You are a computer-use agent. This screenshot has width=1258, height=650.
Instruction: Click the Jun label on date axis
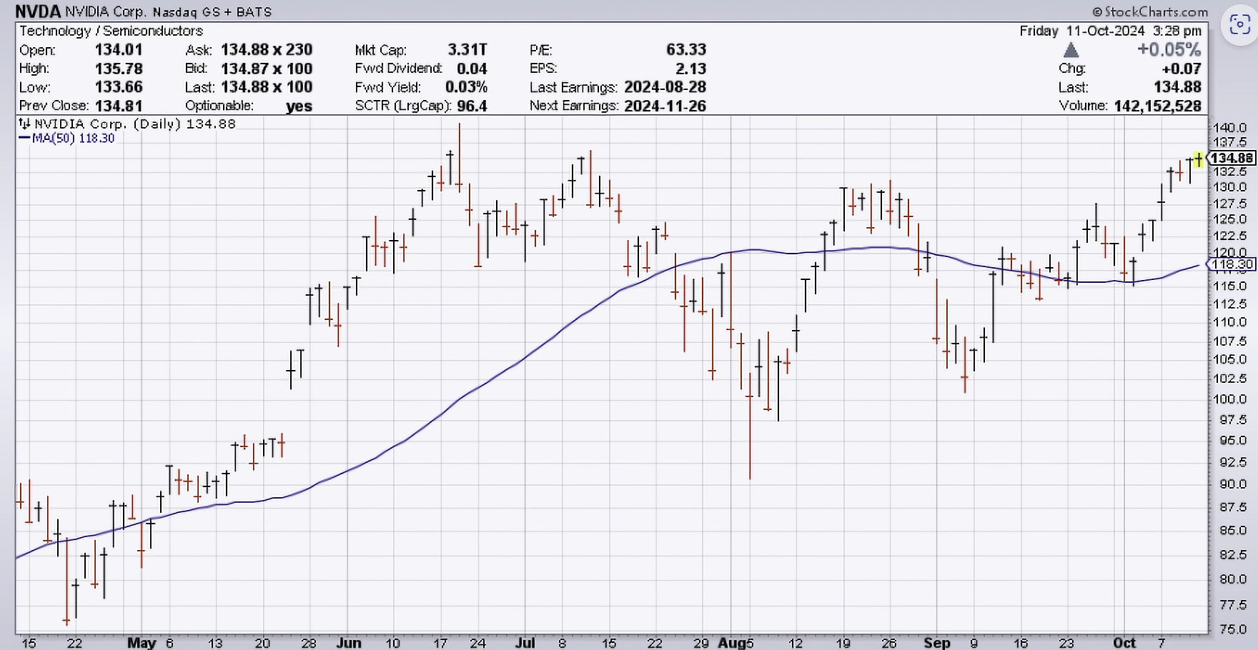click(348, 643)
